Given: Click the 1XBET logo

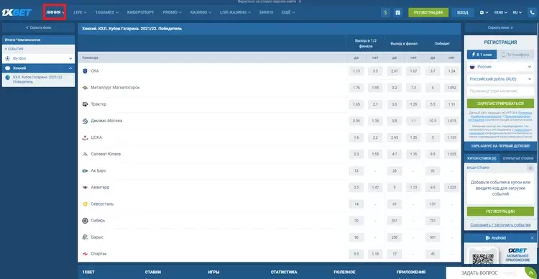Looking at the screenshot, I should 17,12.
